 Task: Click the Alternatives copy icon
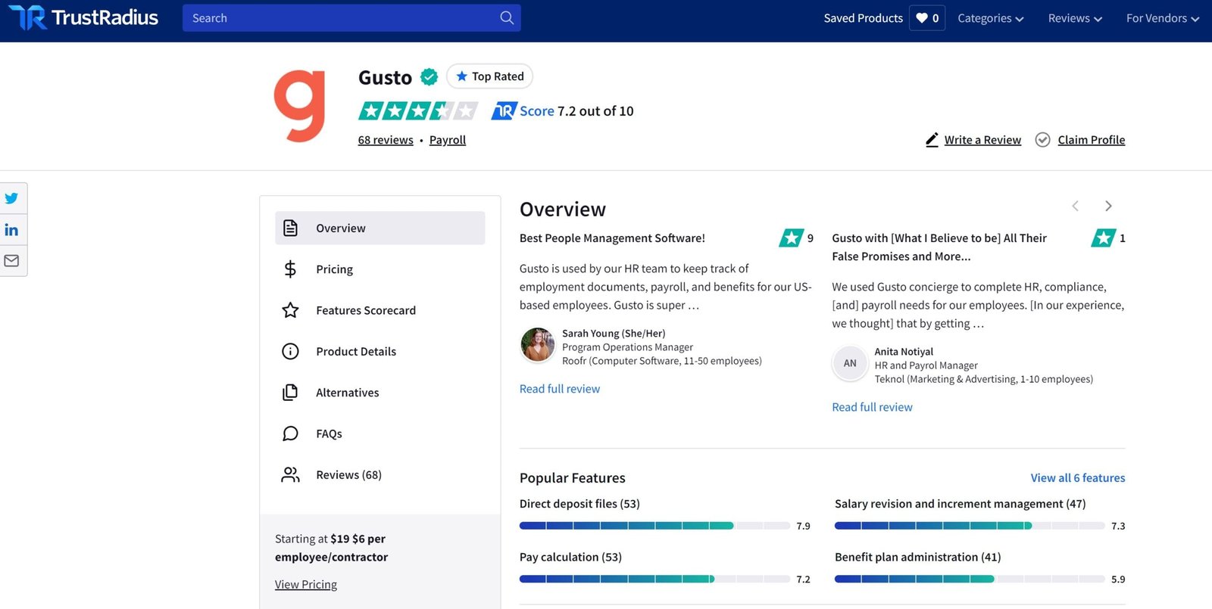[x=290, y=393]
